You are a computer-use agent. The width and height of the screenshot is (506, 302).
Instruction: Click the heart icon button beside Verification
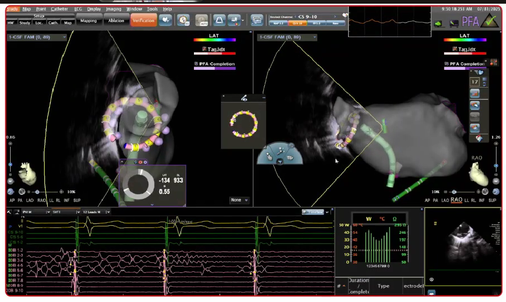coord(166,20)
